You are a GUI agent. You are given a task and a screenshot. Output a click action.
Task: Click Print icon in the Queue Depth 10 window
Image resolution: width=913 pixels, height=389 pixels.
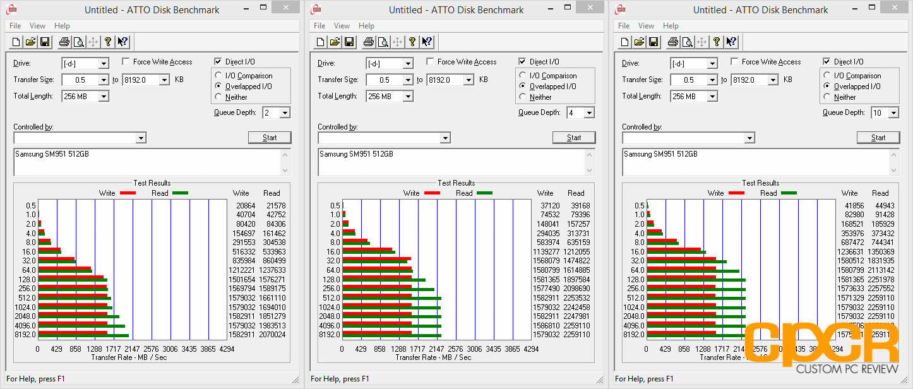click(672, 42)
